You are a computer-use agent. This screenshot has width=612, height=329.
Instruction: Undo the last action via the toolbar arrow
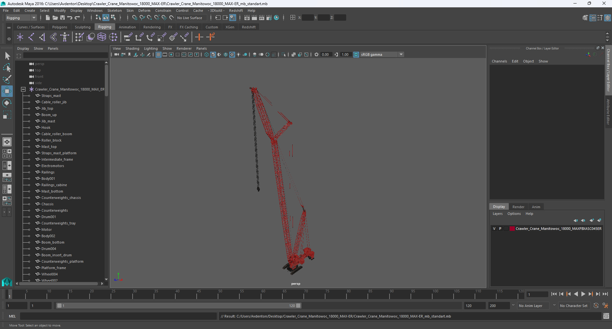(x=70, y=18)
